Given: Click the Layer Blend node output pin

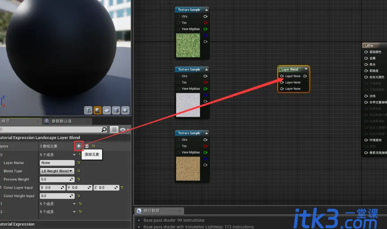Looking at the screenshot, I should tap(305, 76).
